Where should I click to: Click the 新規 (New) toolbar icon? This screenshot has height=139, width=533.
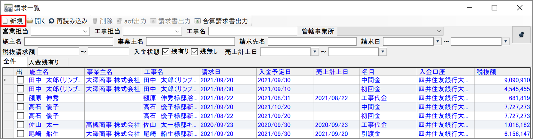pyautogui.click(x=5, y=21)
